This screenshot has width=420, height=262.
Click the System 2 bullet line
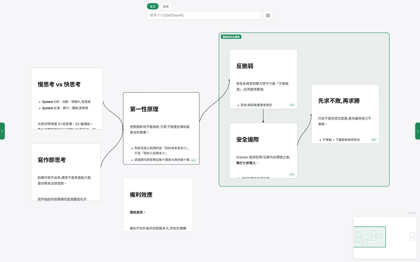click(x=65, y=108)
